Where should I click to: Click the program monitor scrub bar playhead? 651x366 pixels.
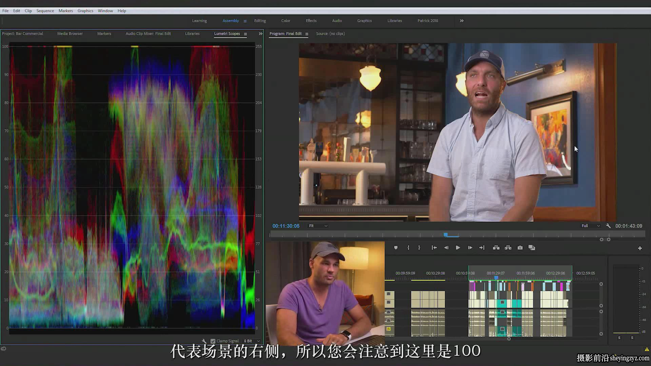coord(446,235)
